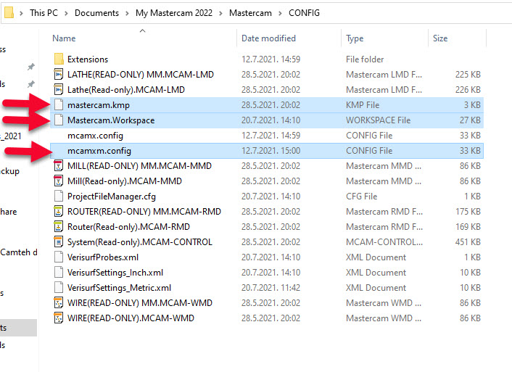Sort files by the Type column

[x=355, y=38]
